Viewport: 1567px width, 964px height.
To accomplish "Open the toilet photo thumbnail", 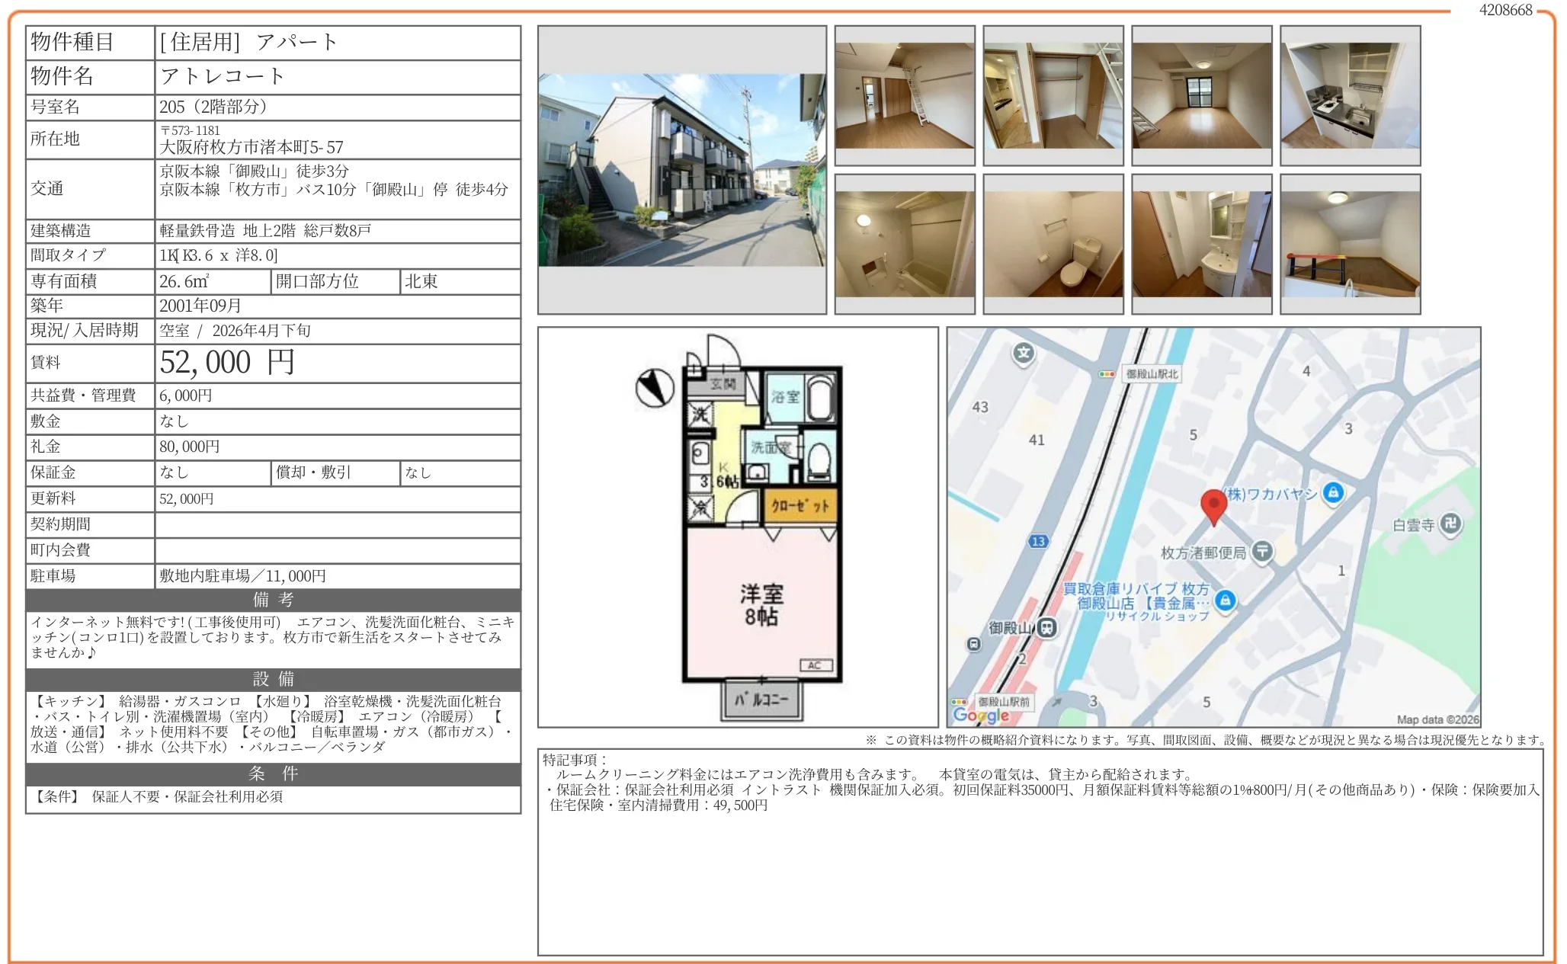I will 1053,244.
